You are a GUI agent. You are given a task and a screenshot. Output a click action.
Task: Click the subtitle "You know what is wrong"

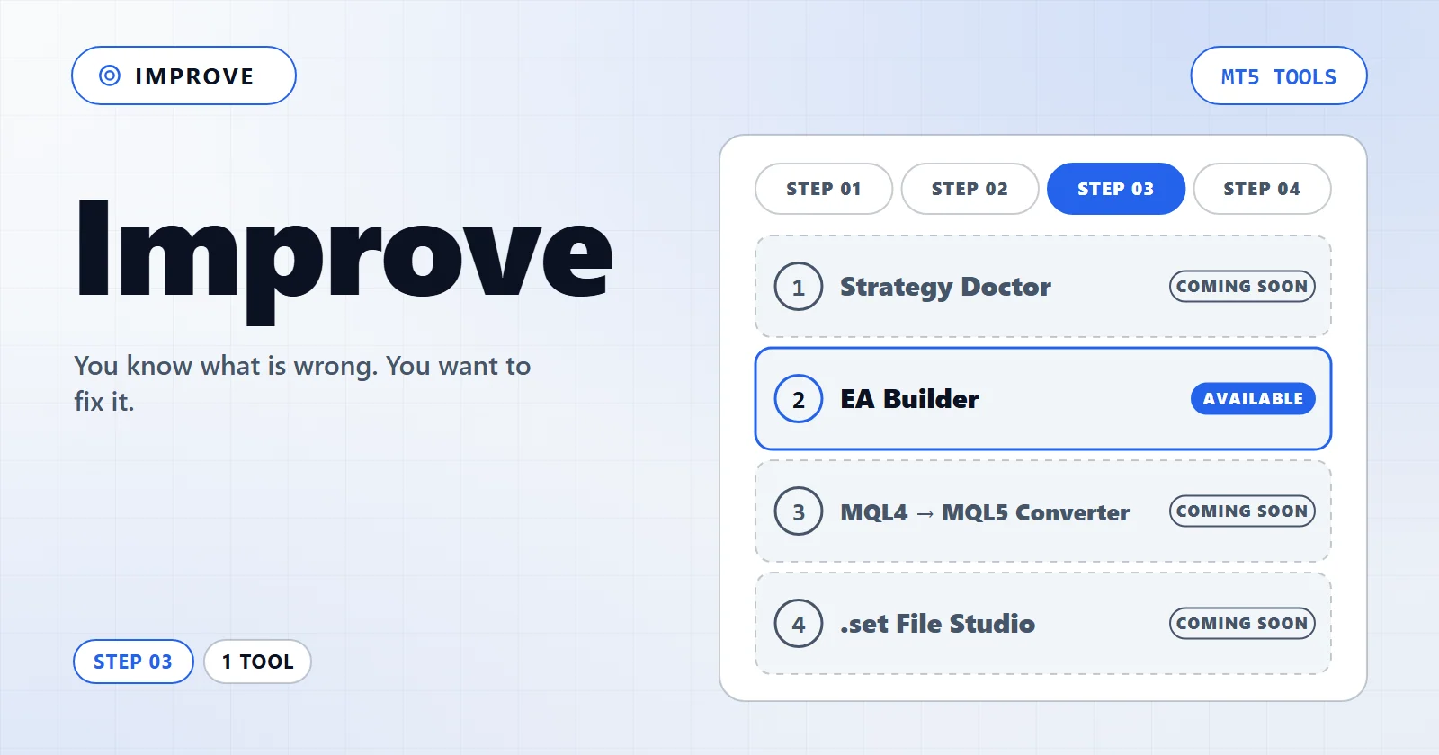tap(302, 384)
